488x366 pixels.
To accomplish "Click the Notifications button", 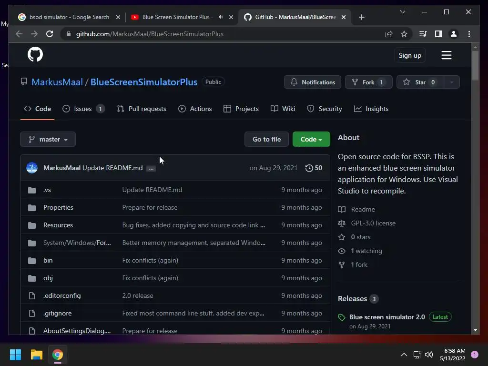I will (x=313, y=82).
